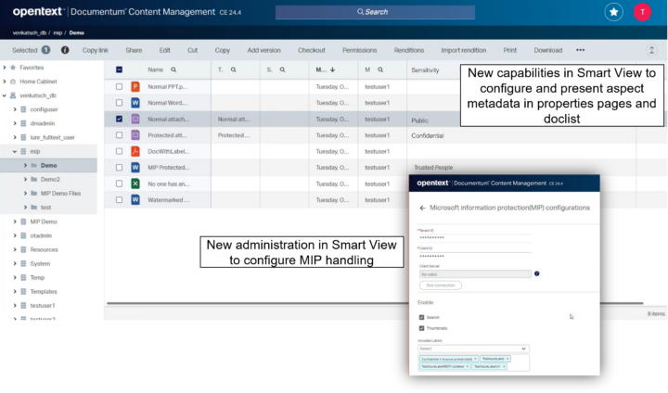This screenshot has height=393, width=668.
Task: Click the S. column search magnifier
Action: tap(282, 70)
